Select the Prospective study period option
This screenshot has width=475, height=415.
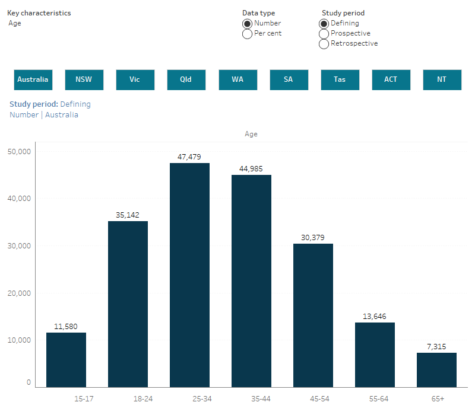[x=324, y=33]
